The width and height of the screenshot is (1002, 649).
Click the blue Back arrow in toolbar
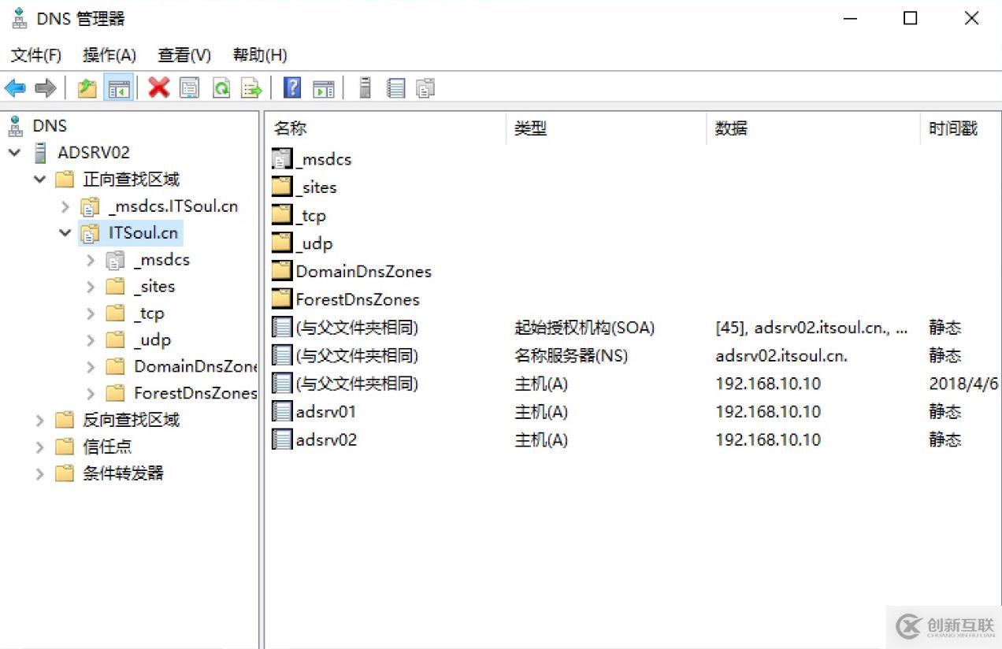[x=15, y=88]
